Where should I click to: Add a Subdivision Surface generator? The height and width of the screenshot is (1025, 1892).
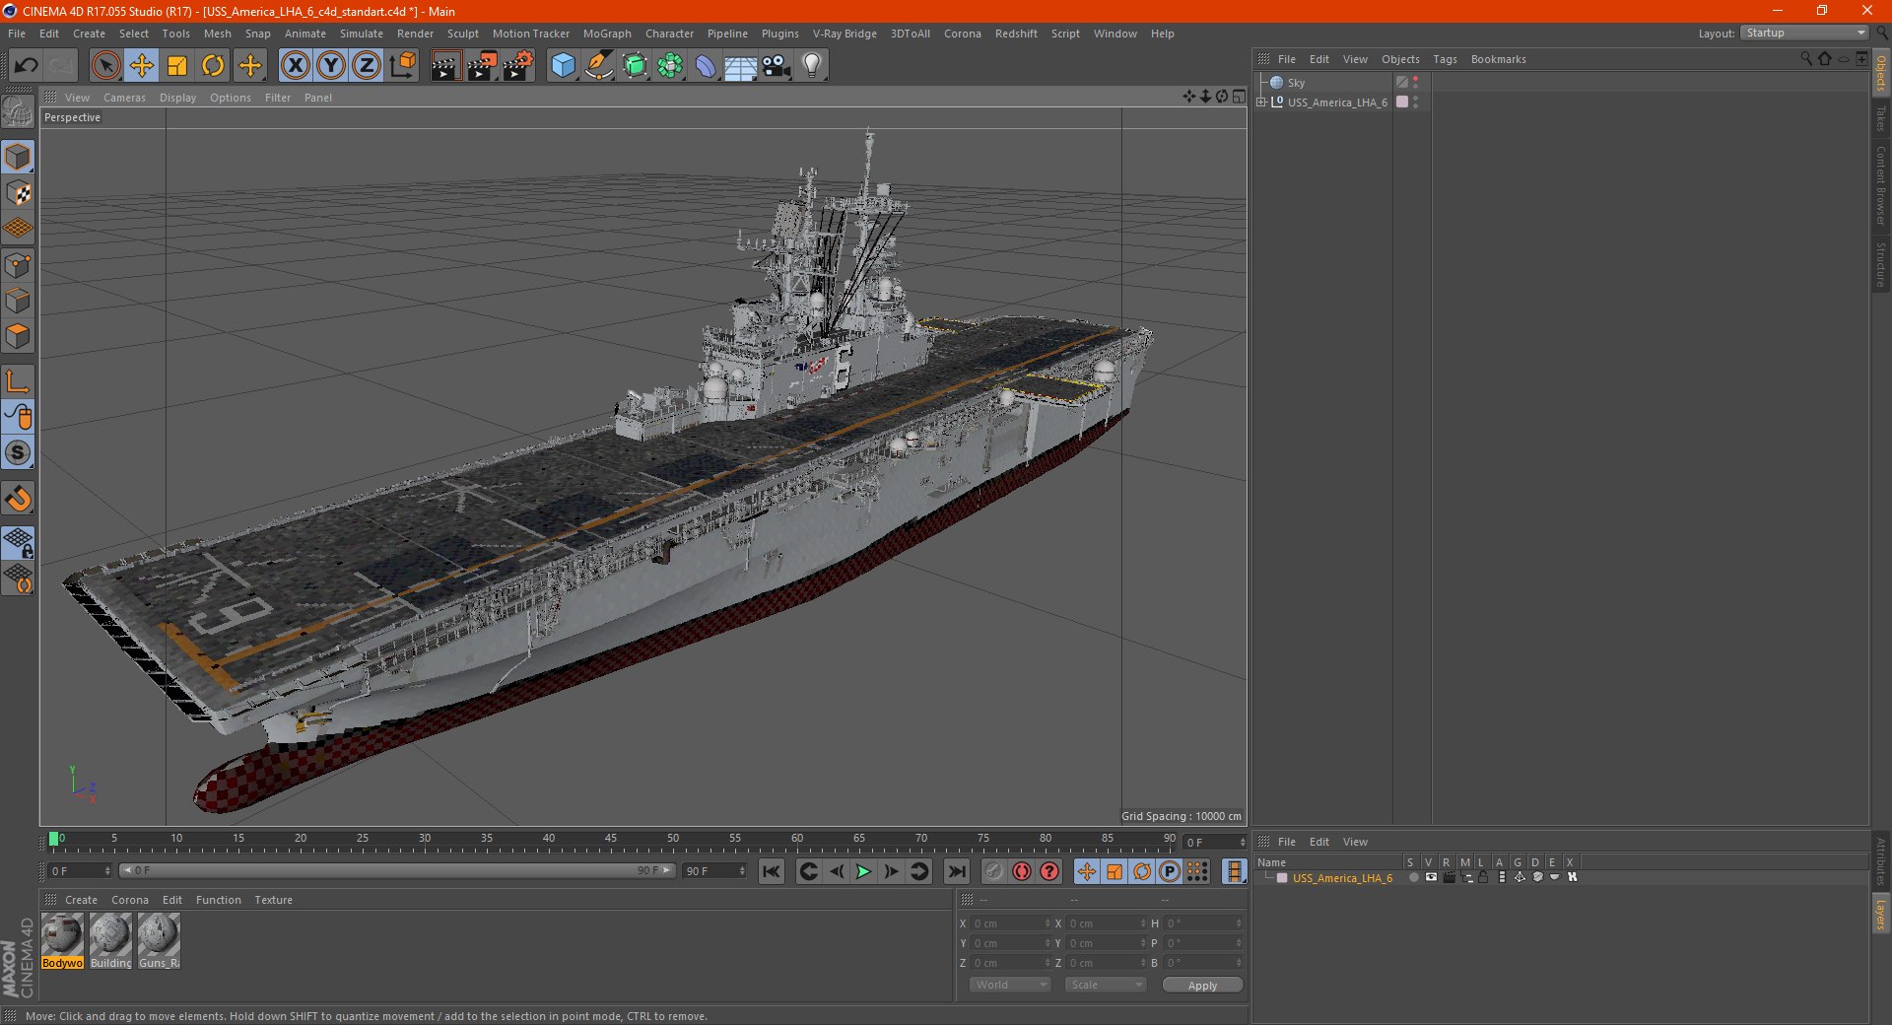[x=635, y=66]
